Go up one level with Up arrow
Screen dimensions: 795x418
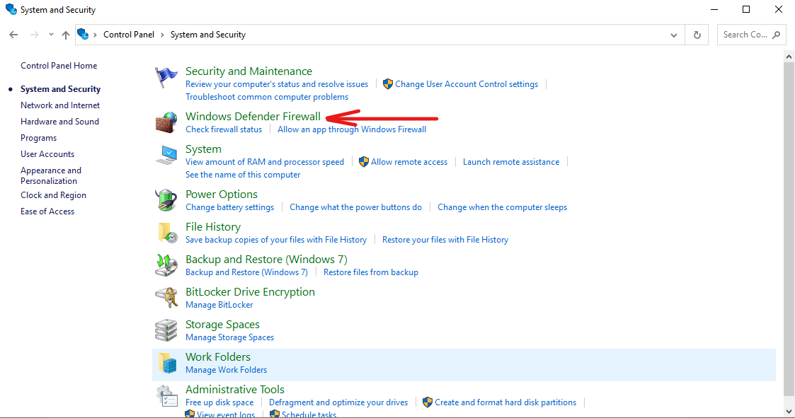[x=65, y=35]
